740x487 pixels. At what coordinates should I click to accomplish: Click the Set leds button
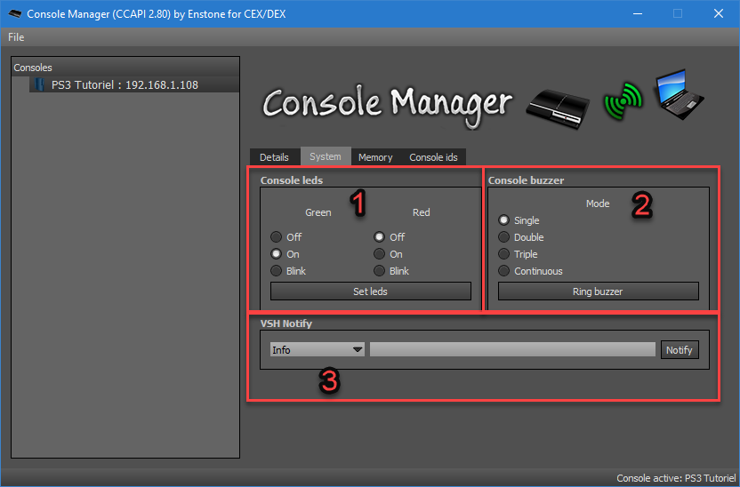371,291
